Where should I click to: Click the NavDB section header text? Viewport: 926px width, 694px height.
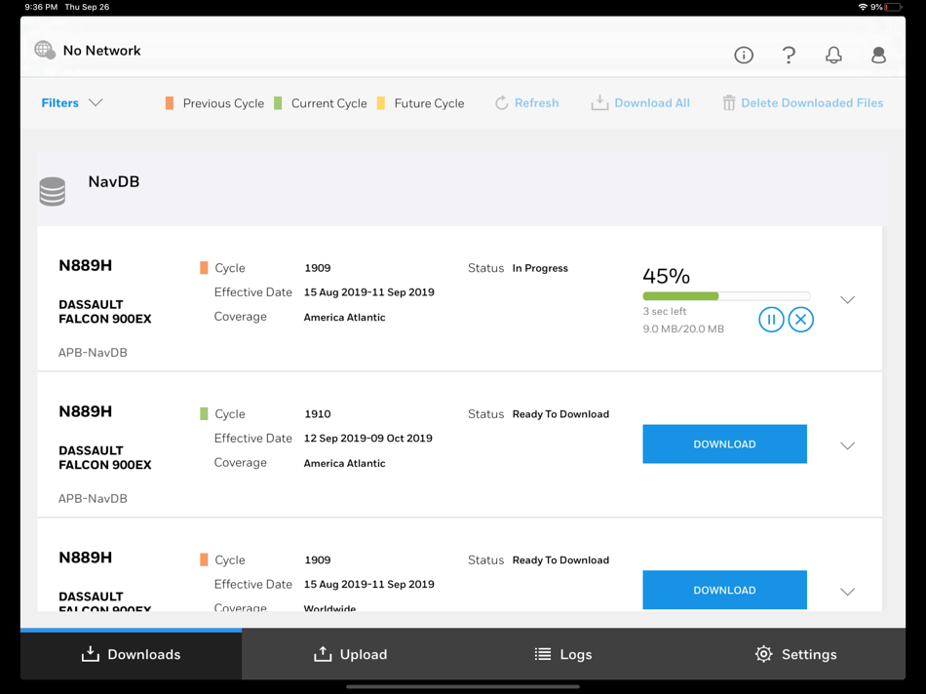(114, 181)
